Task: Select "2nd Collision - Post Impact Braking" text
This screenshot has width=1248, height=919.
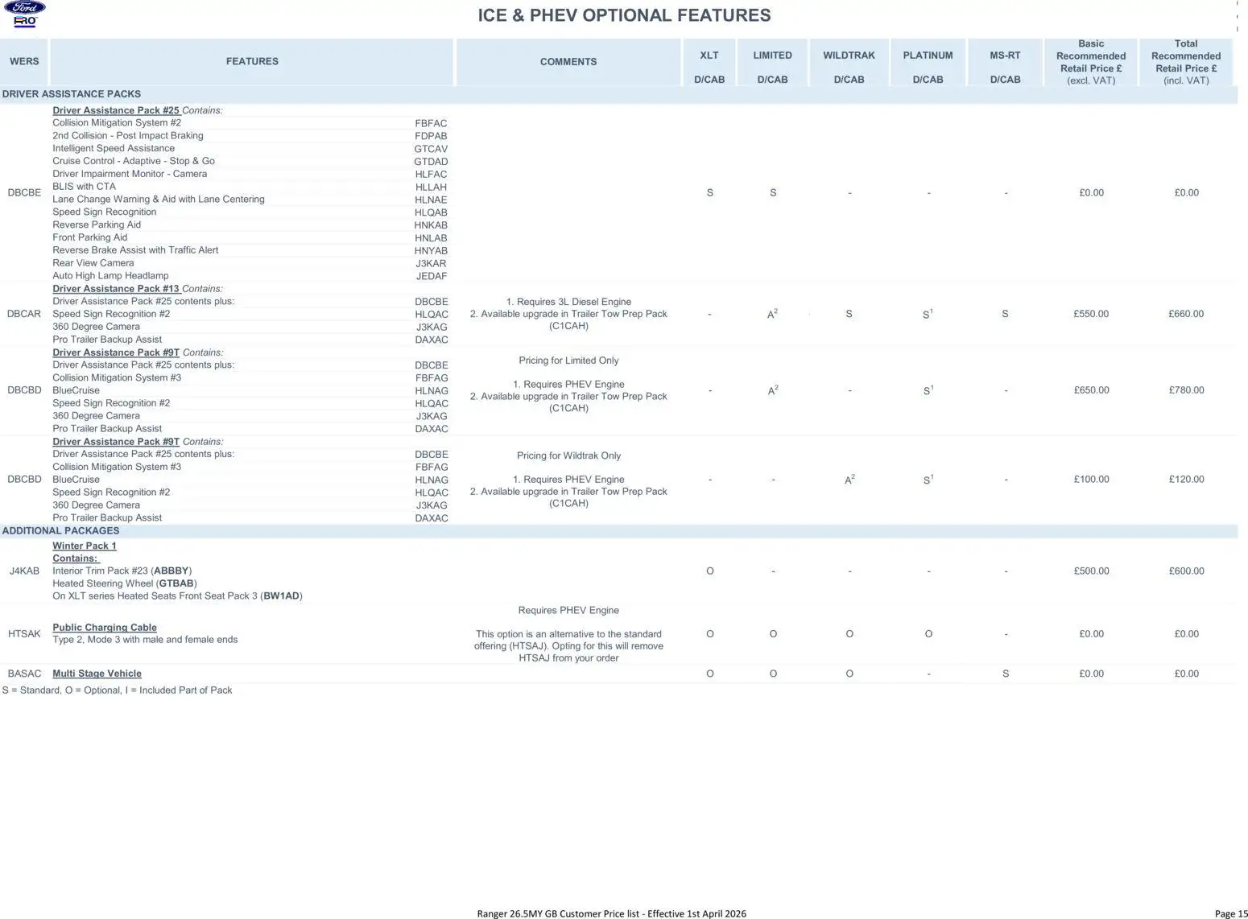Action: [128, 136]
